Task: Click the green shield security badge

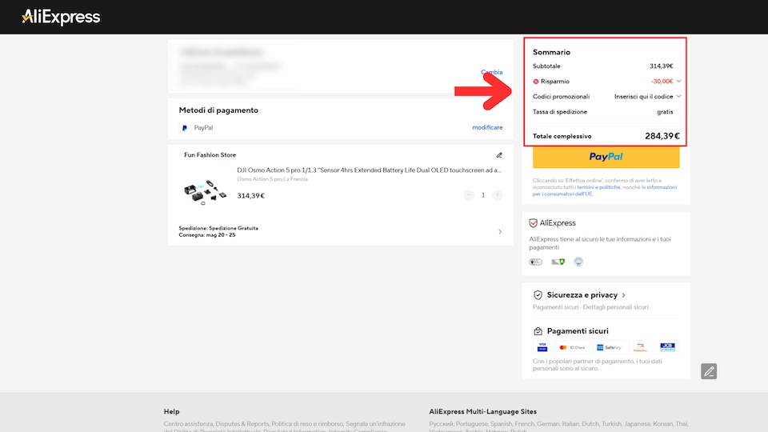Action: pyautogui.click(x=558, y=262)
